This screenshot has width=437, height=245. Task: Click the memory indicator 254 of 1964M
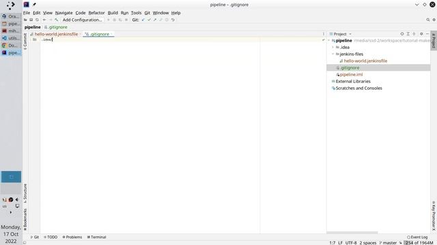419,243
